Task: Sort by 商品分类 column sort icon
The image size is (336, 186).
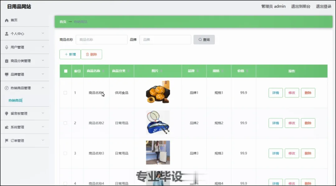Action: pos(128,71)
